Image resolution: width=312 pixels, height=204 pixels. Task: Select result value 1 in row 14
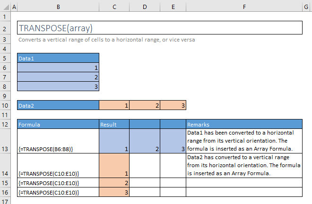(114, 166)
